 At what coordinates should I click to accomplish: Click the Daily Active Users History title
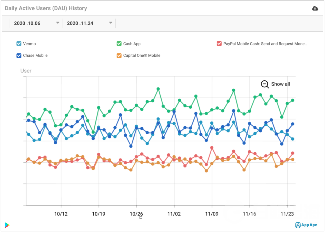pos(46,8)
